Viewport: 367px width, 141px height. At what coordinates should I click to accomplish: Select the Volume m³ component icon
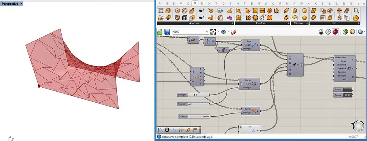point(201,18)
